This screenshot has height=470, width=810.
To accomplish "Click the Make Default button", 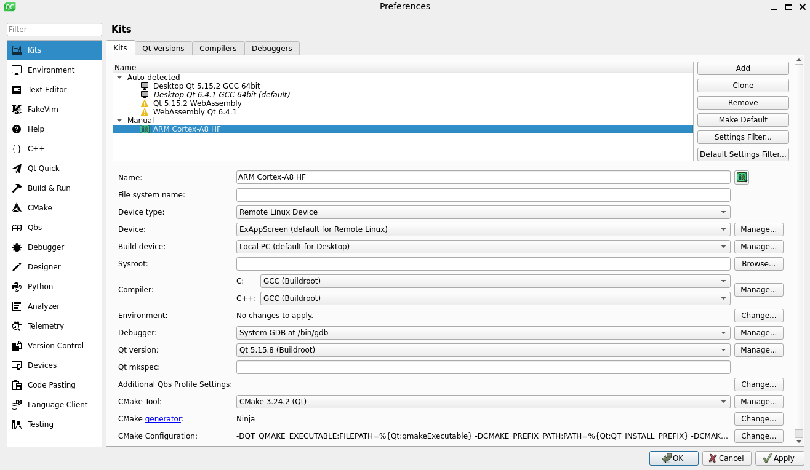I will 743,120.
